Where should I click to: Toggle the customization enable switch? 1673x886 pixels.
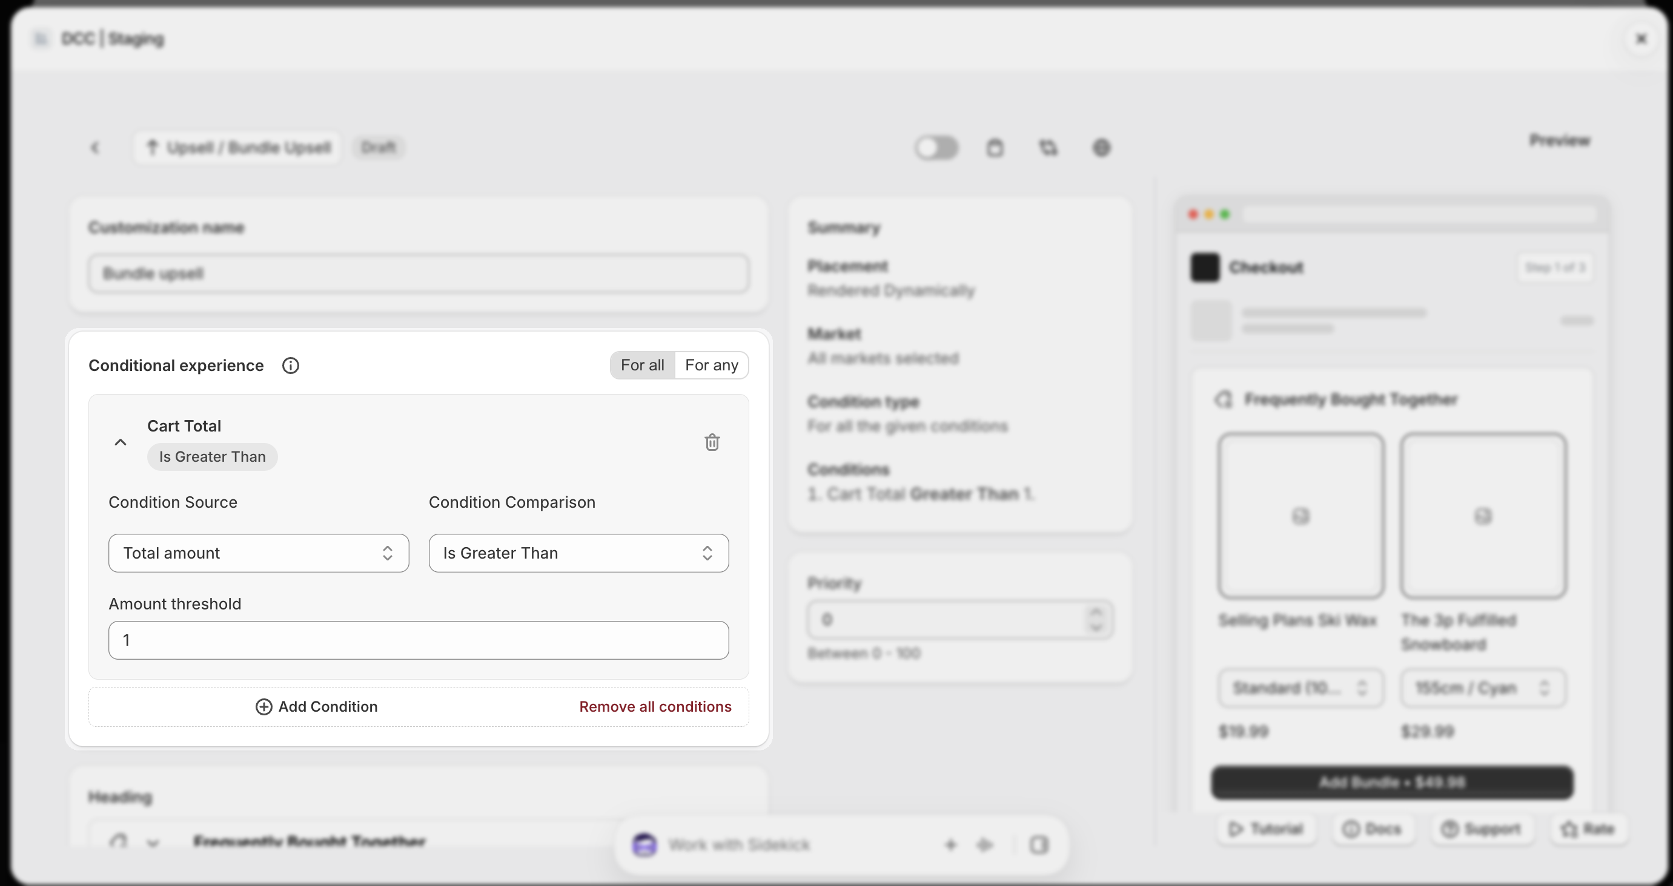[x=936, y=148]
